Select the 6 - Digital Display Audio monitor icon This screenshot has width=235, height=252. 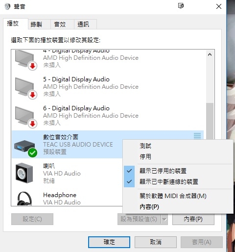pyautogui.click(x=26, y=117)
